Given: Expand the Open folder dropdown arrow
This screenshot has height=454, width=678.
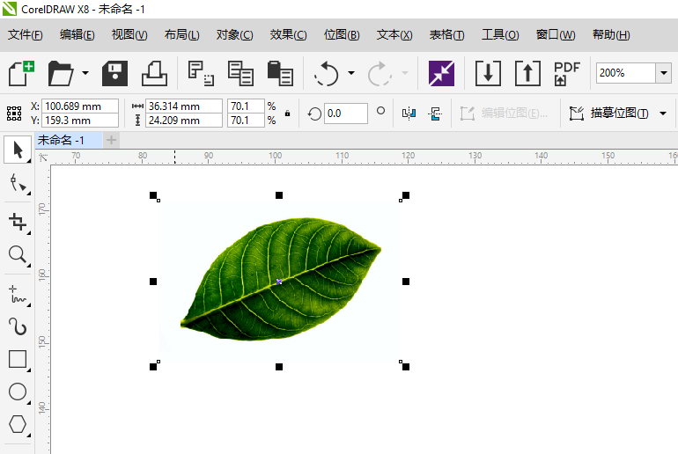Looking at the screenshot, I should (x=85, y=73).
